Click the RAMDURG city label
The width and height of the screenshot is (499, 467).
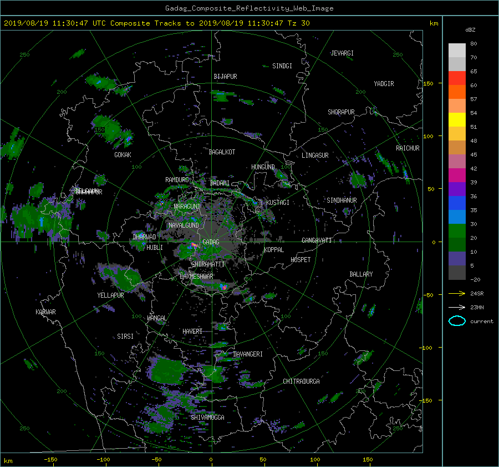(177, 180)
